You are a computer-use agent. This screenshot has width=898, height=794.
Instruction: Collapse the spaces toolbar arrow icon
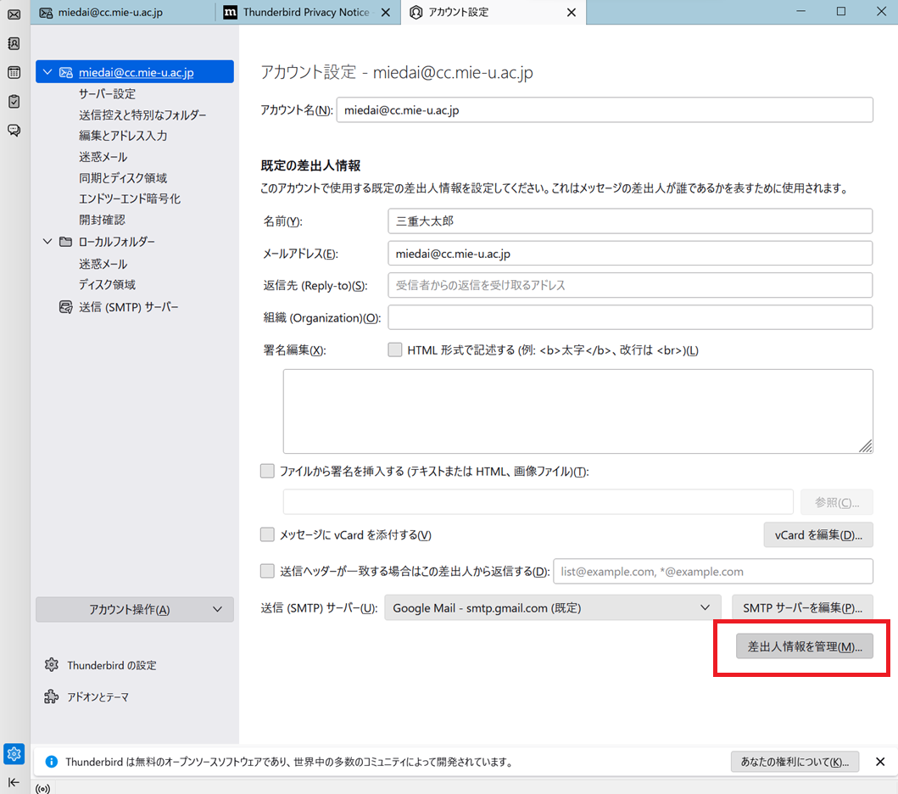(14, 782)
